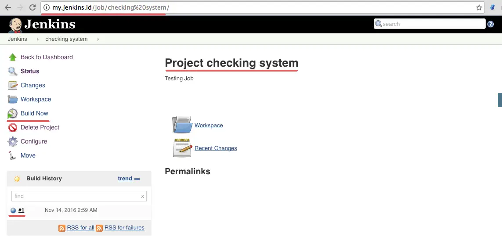Open the Recent Changes link
Screen dimensions: 502x251
(x=216, y=148)
